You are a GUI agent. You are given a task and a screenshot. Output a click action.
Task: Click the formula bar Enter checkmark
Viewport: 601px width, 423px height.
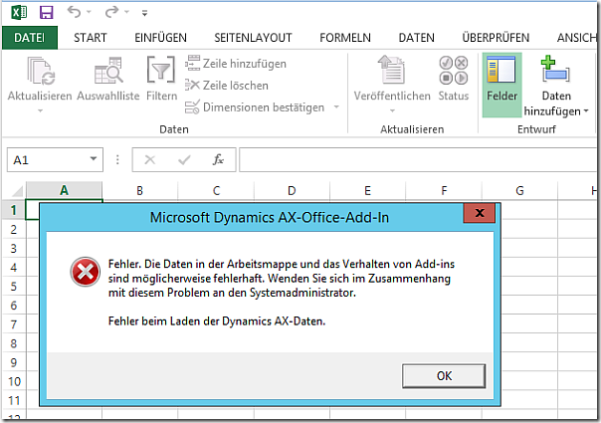pyautogui.click(x=184, y=159)
